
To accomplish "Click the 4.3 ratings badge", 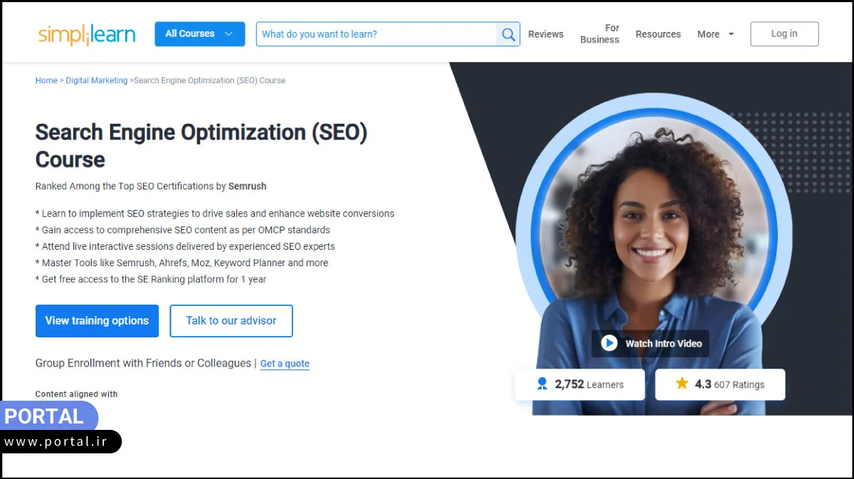I will (x=720, y=384).
